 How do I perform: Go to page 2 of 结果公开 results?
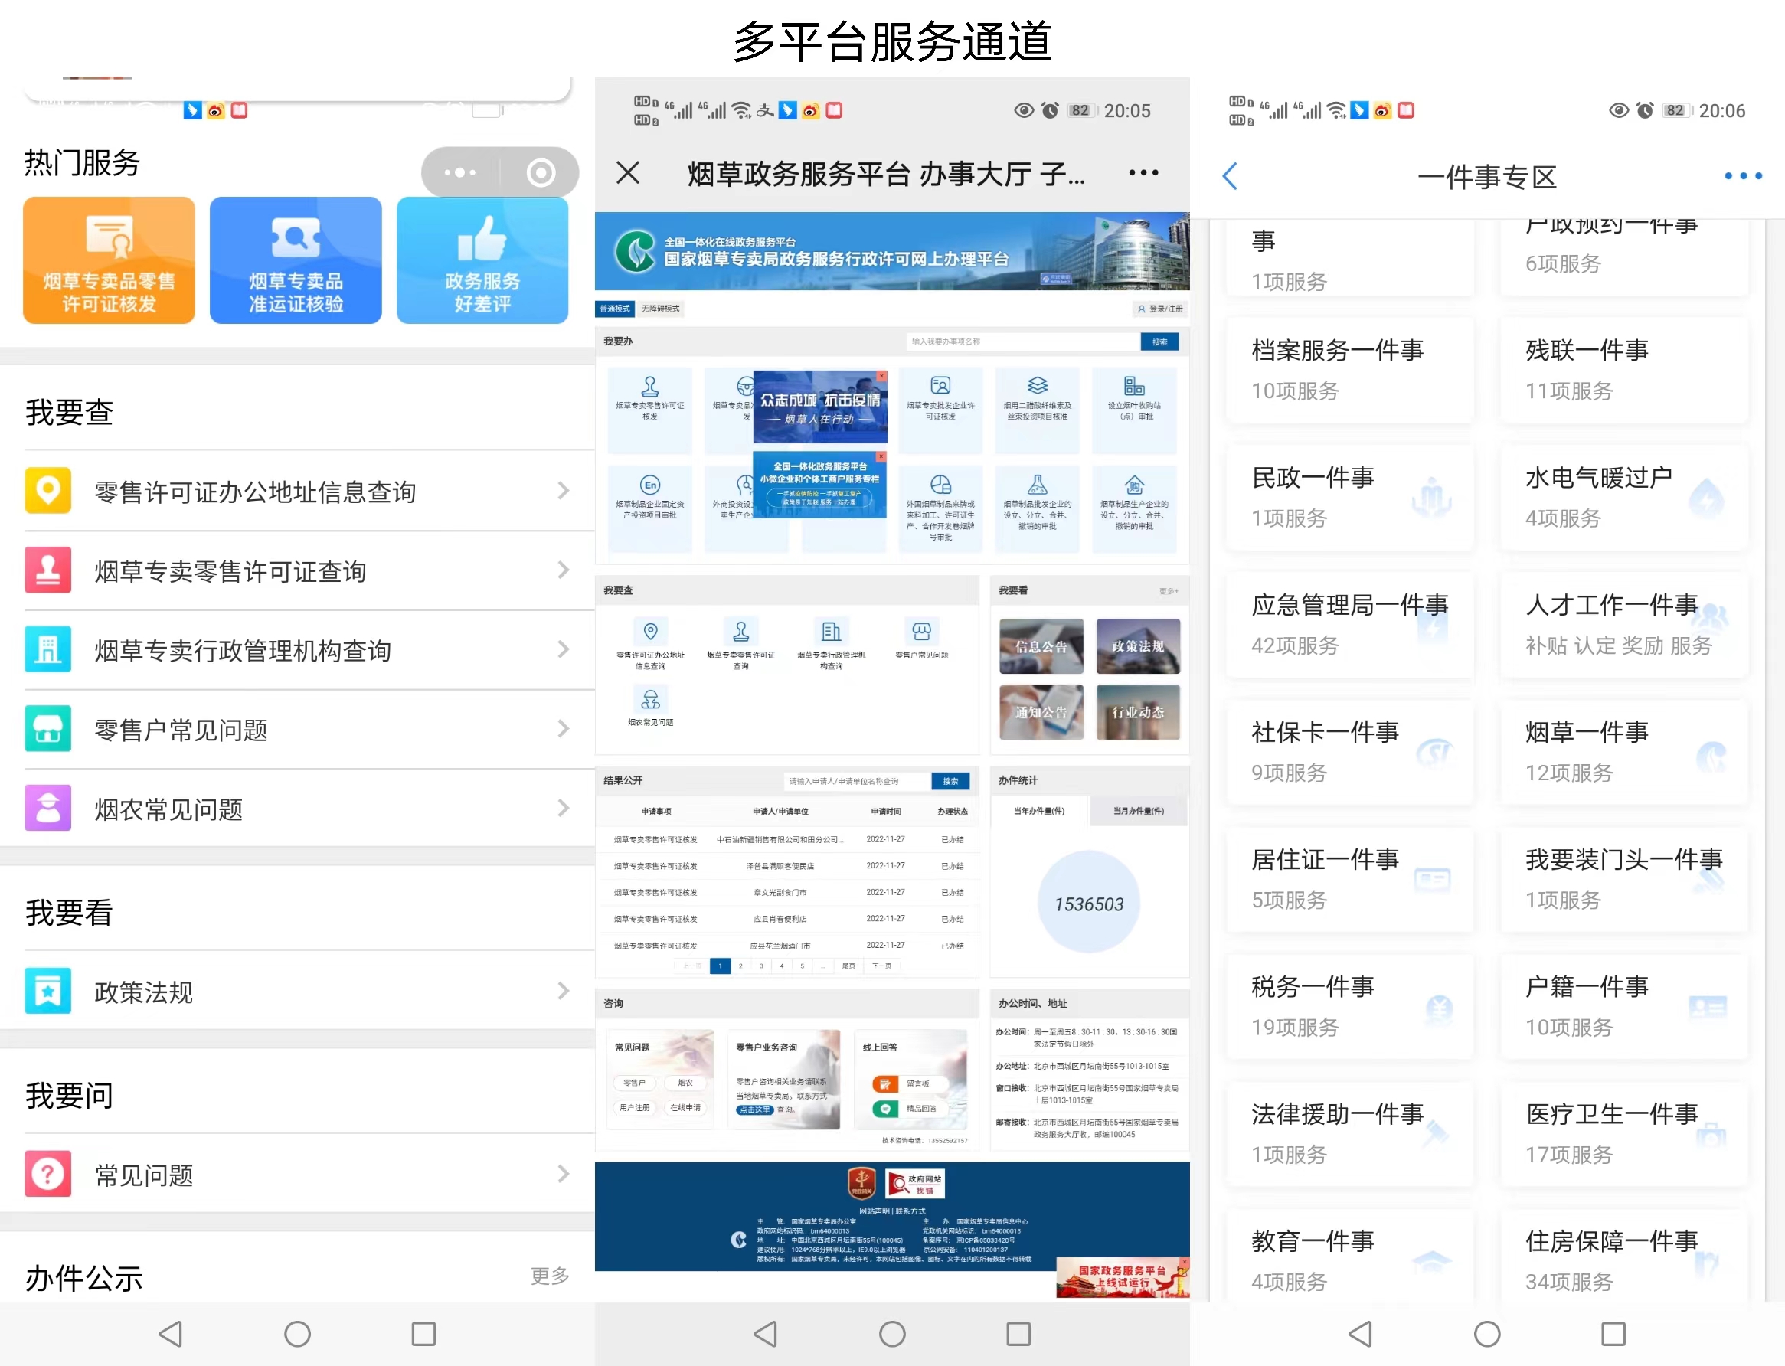point(740,966)
